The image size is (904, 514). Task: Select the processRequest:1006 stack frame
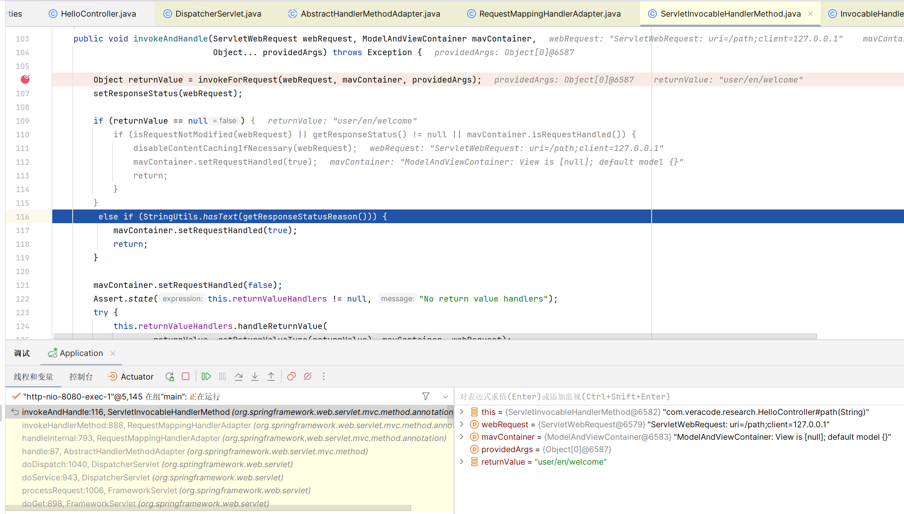point(230,490)
